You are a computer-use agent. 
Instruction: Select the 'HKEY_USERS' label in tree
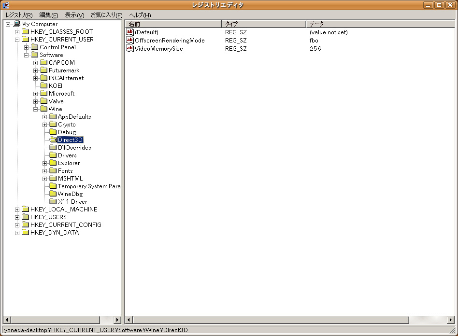pyautogui.click(x=48, y=217)
